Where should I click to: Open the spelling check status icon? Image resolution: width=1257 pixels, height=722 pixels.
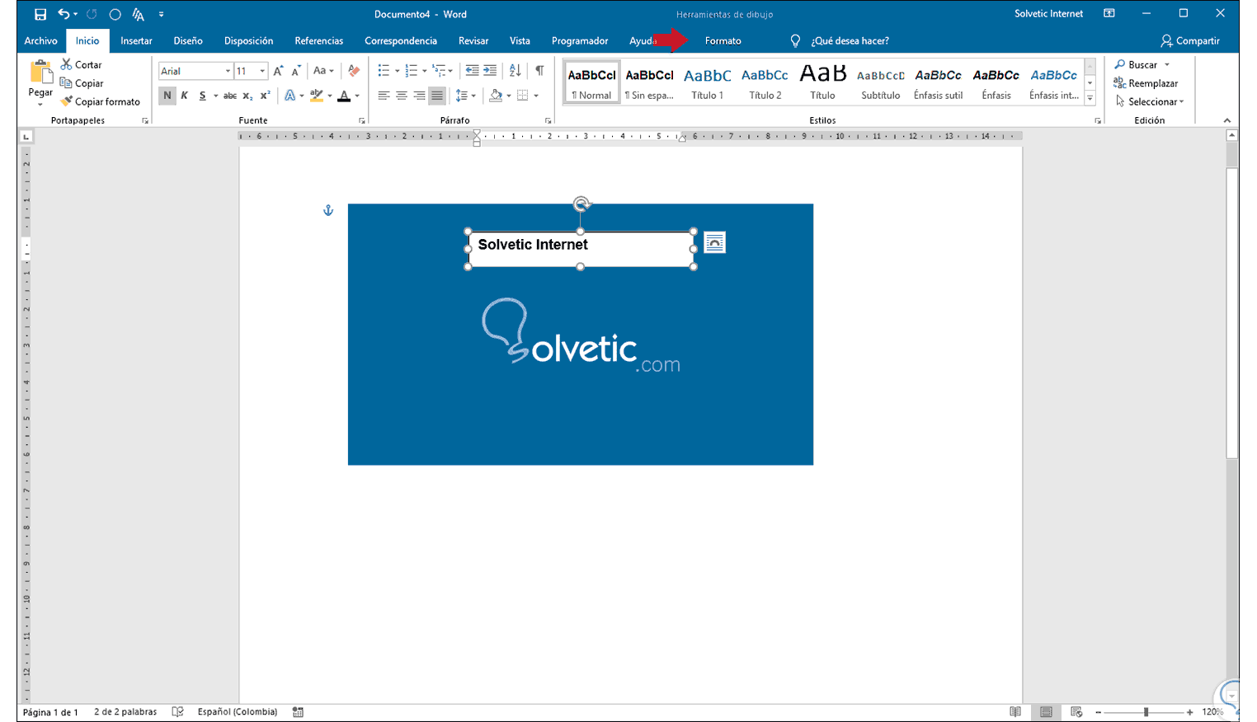click(x=177, y=712)
